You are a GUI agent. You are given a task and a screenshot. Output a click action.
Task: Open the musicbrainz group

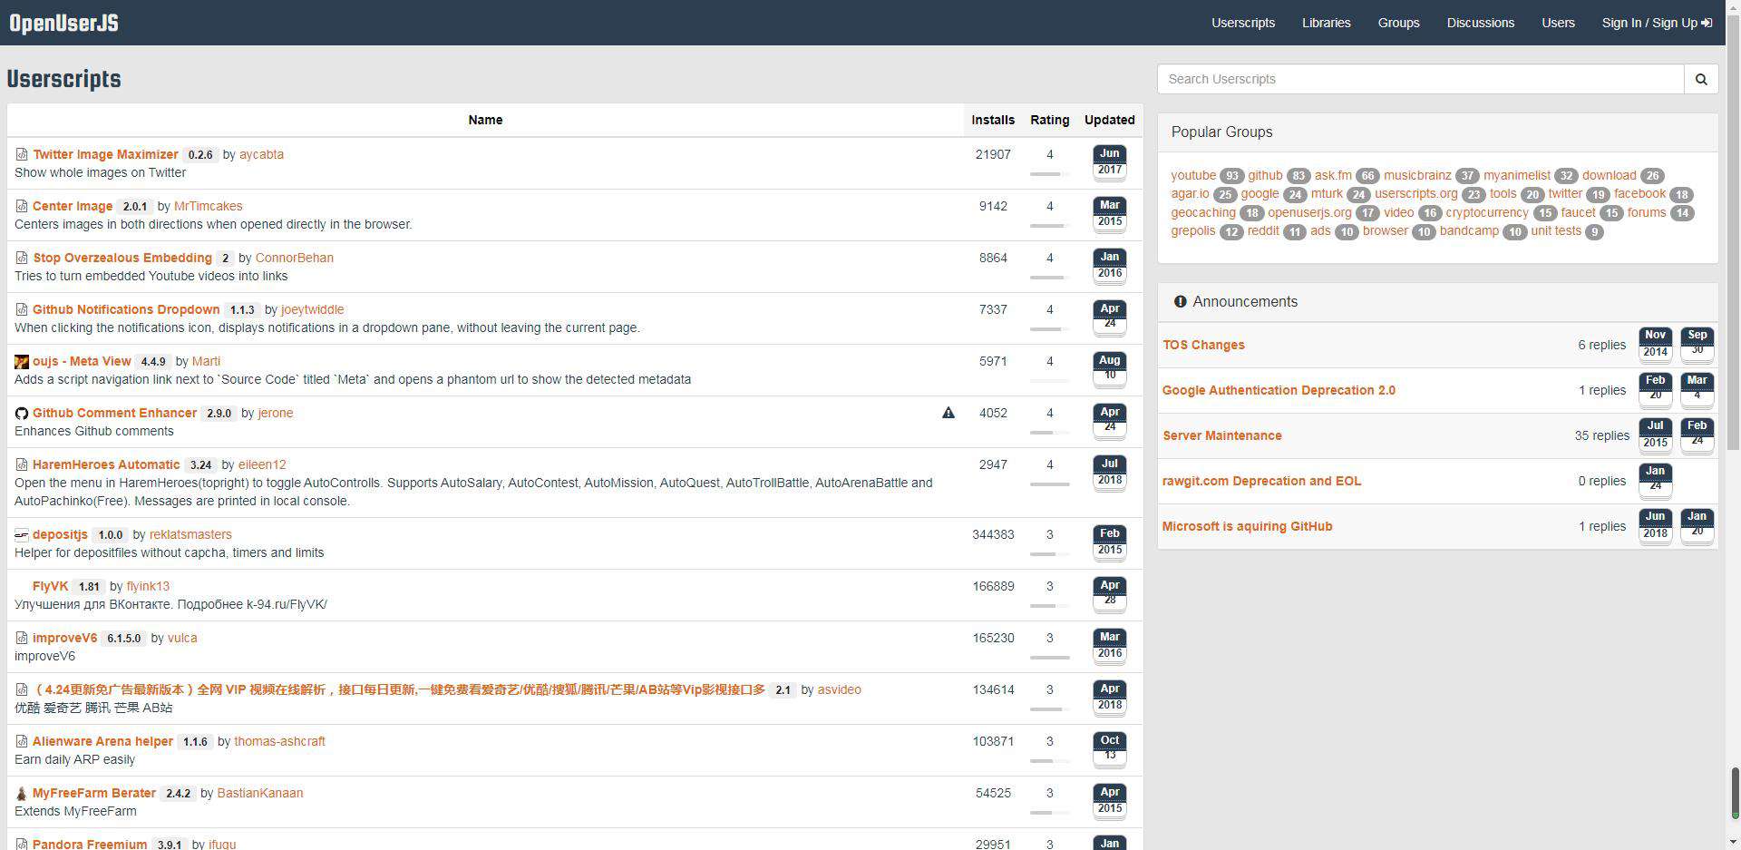(1417, 175)
